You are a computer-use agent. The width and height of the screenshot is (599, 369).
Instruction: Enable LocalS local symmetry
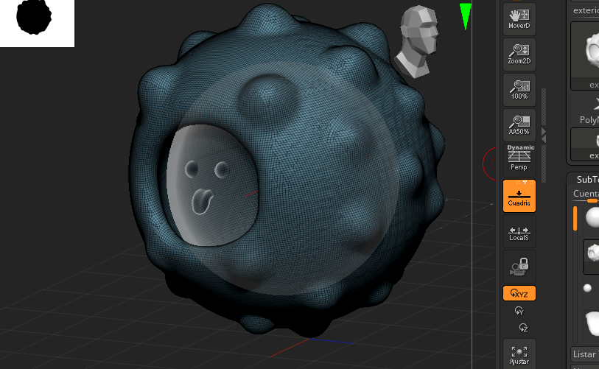click(519, 231)
